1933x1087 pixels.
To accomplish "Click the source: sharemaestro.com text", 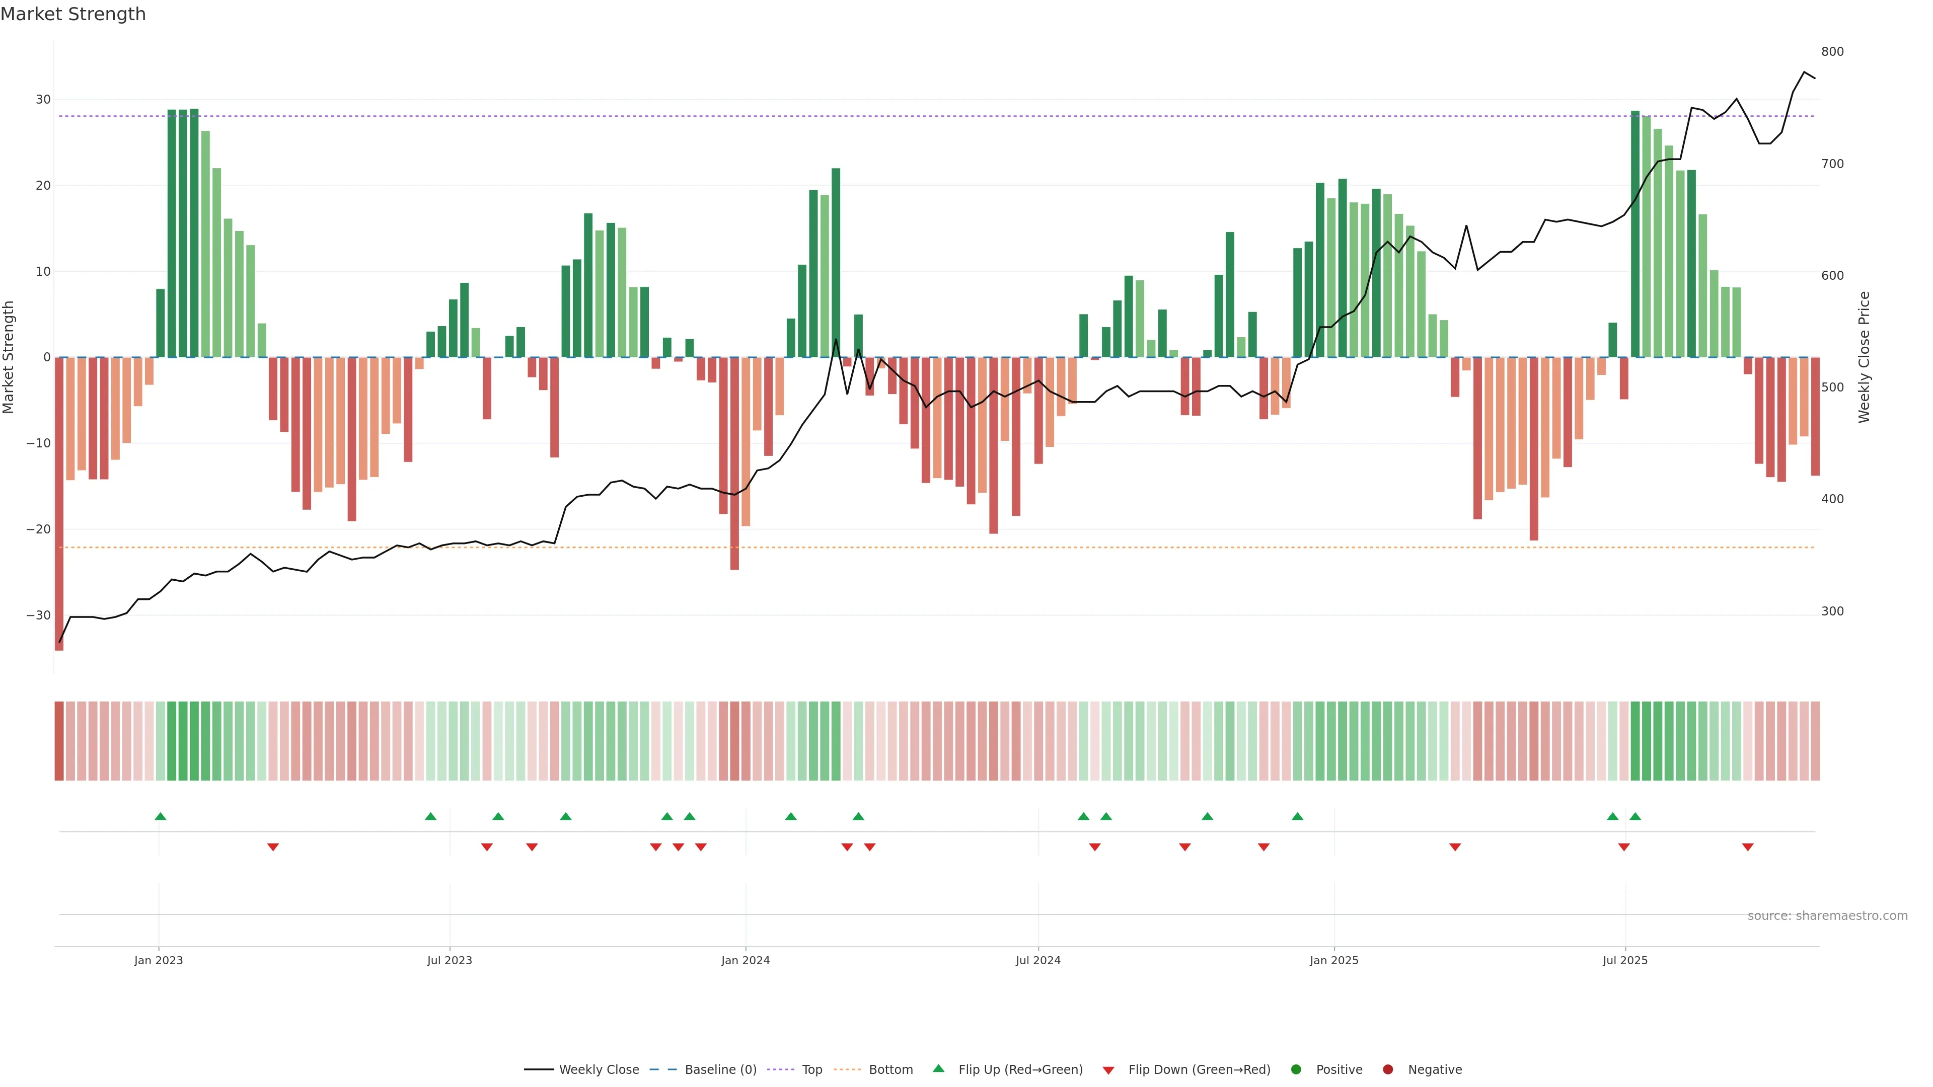I will (x=1827, y=915).
